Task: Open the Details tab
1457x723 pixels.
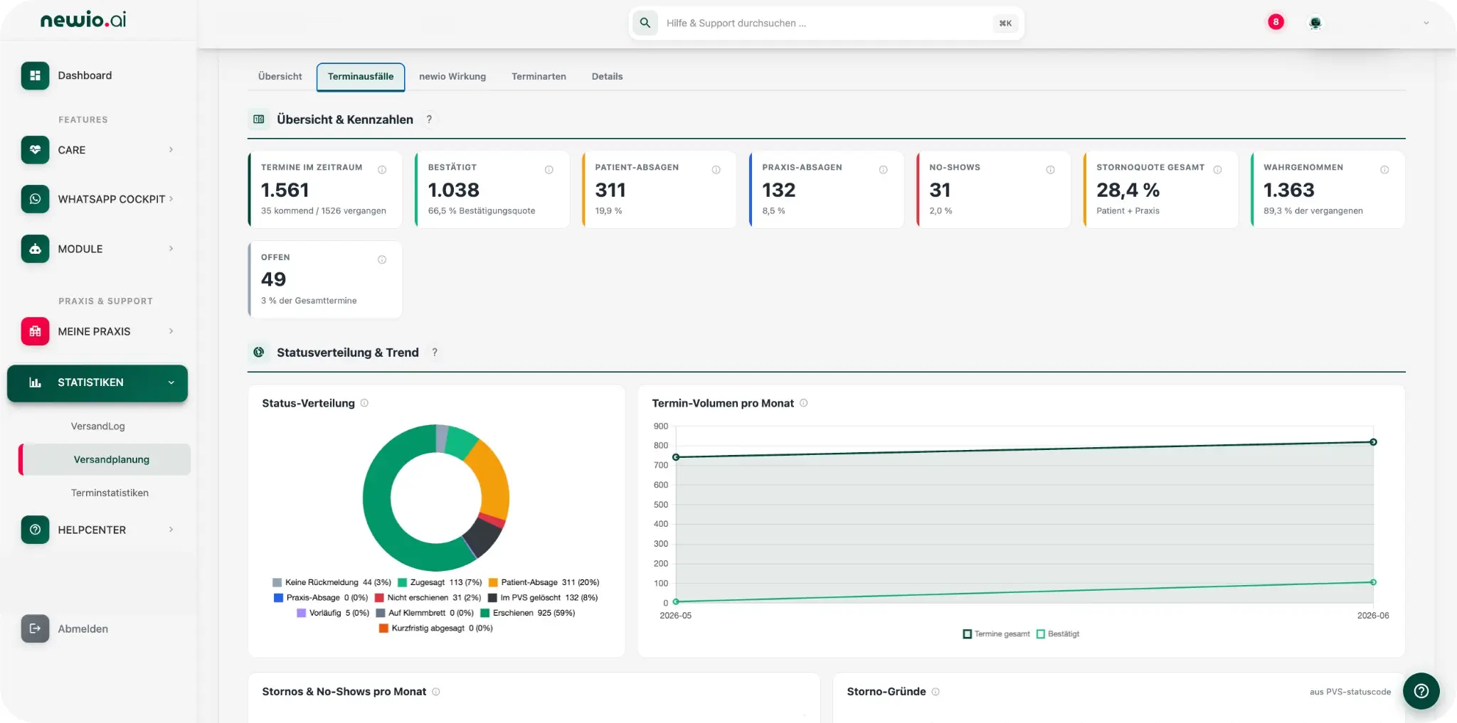Action: click(607, 77)
